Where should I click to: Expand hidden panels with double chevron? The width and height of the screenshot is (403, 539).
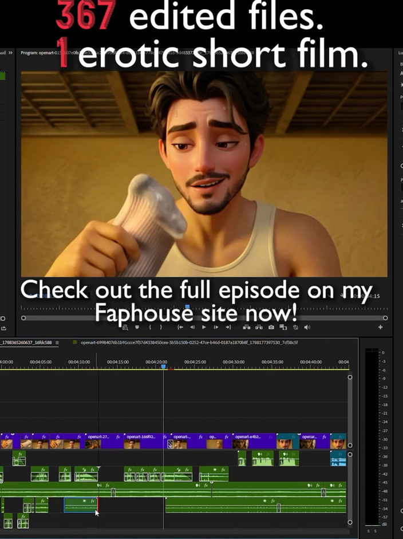[x=10, y=53]
